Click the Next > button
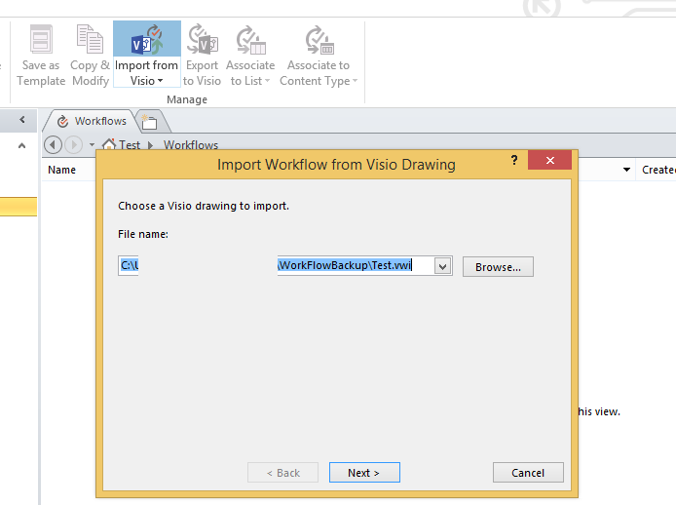Screen dimensions: 676x505 [x=364, y=473]
